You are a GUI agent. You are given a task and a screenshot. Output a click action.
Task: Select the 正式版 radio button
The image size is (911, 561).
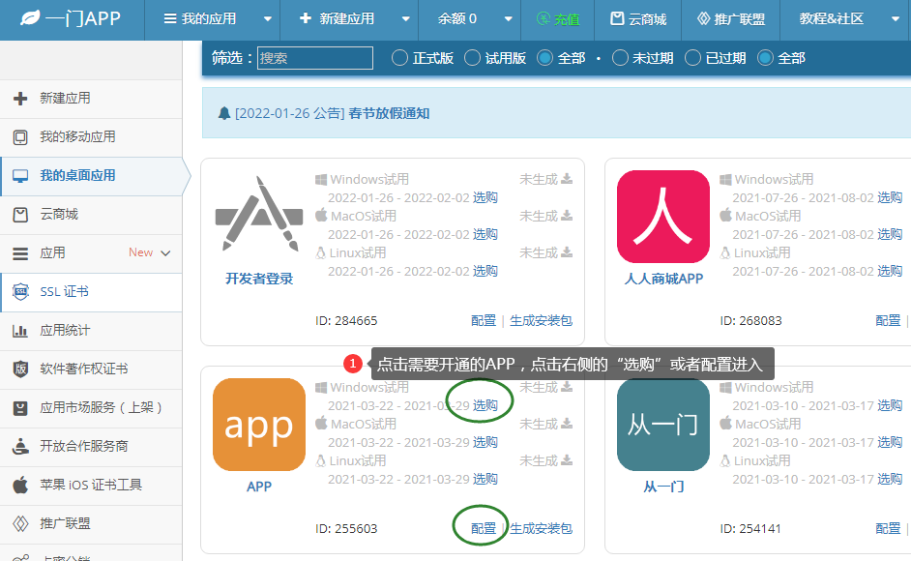(399, 58)
